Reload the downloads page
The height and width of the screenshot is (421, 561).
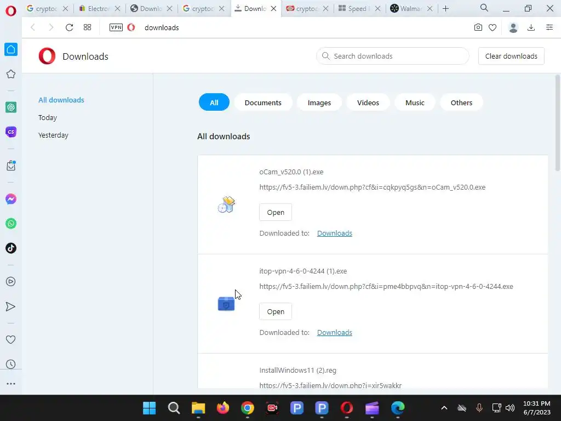click(x=69, y=27)
